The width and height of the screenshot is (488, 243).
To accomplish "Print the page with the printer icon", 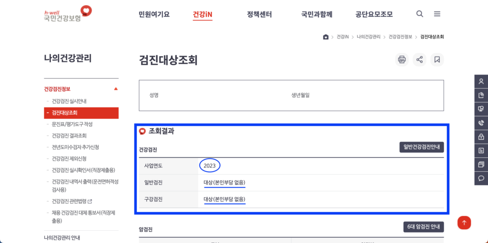I will point(402,59).
